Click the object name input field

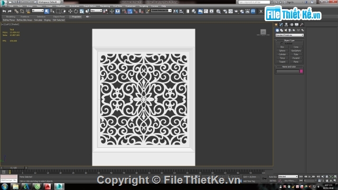(x=287, y=71)
